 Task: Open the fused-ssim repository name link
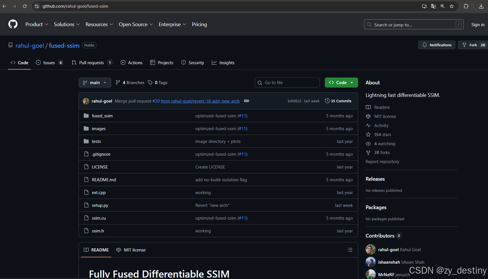(x=64, y=45)
